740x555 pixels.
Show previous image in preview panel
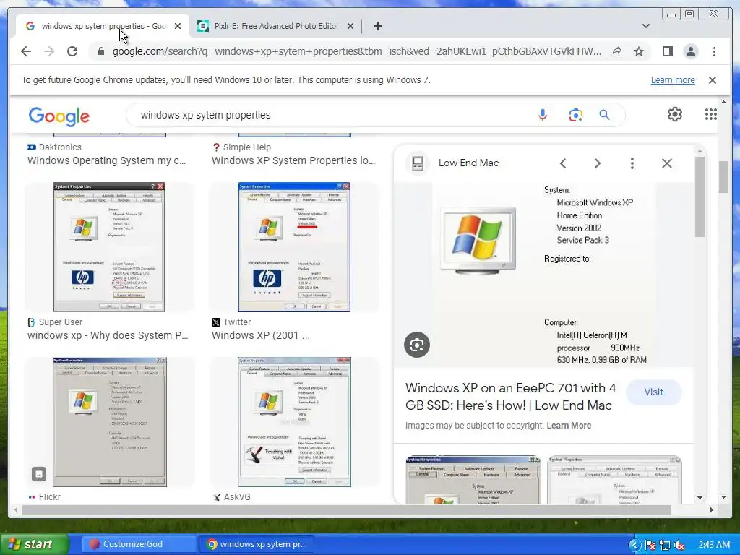[562, 163]
